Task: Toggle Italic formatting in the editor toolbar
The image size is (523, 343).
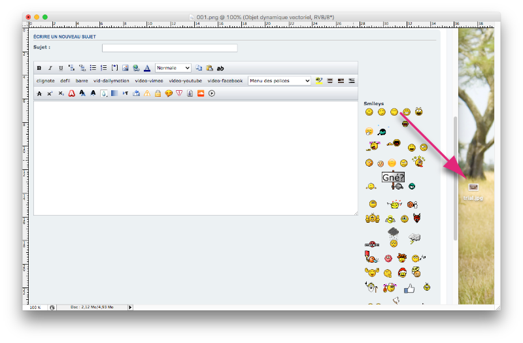Action: (x=50, y=68)
